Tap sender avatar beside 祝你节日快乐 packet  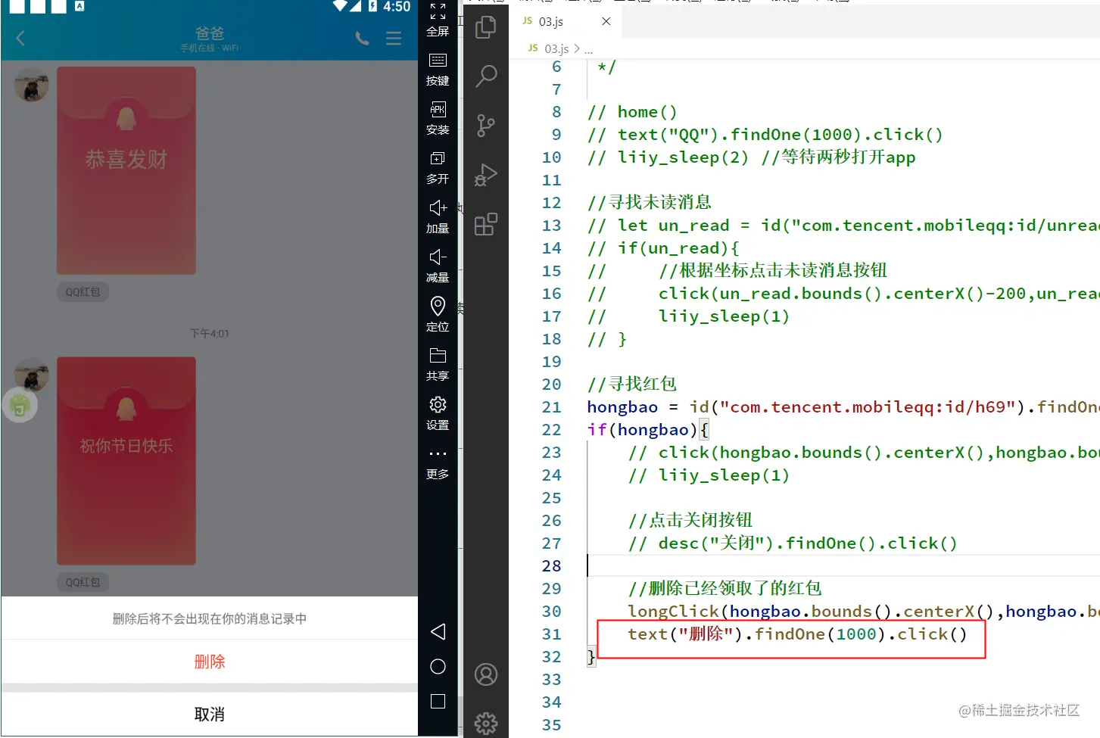(x=32, y=375)
